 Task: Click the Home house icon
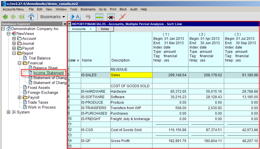click(31, 17)
